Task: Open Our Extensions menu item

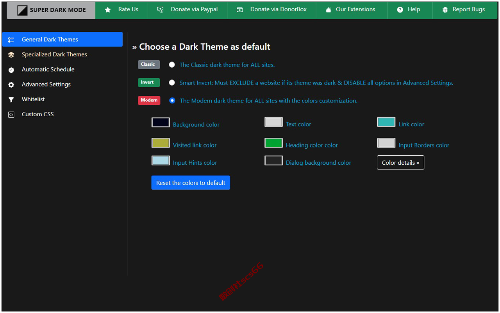Action: (x=352, y=10)
